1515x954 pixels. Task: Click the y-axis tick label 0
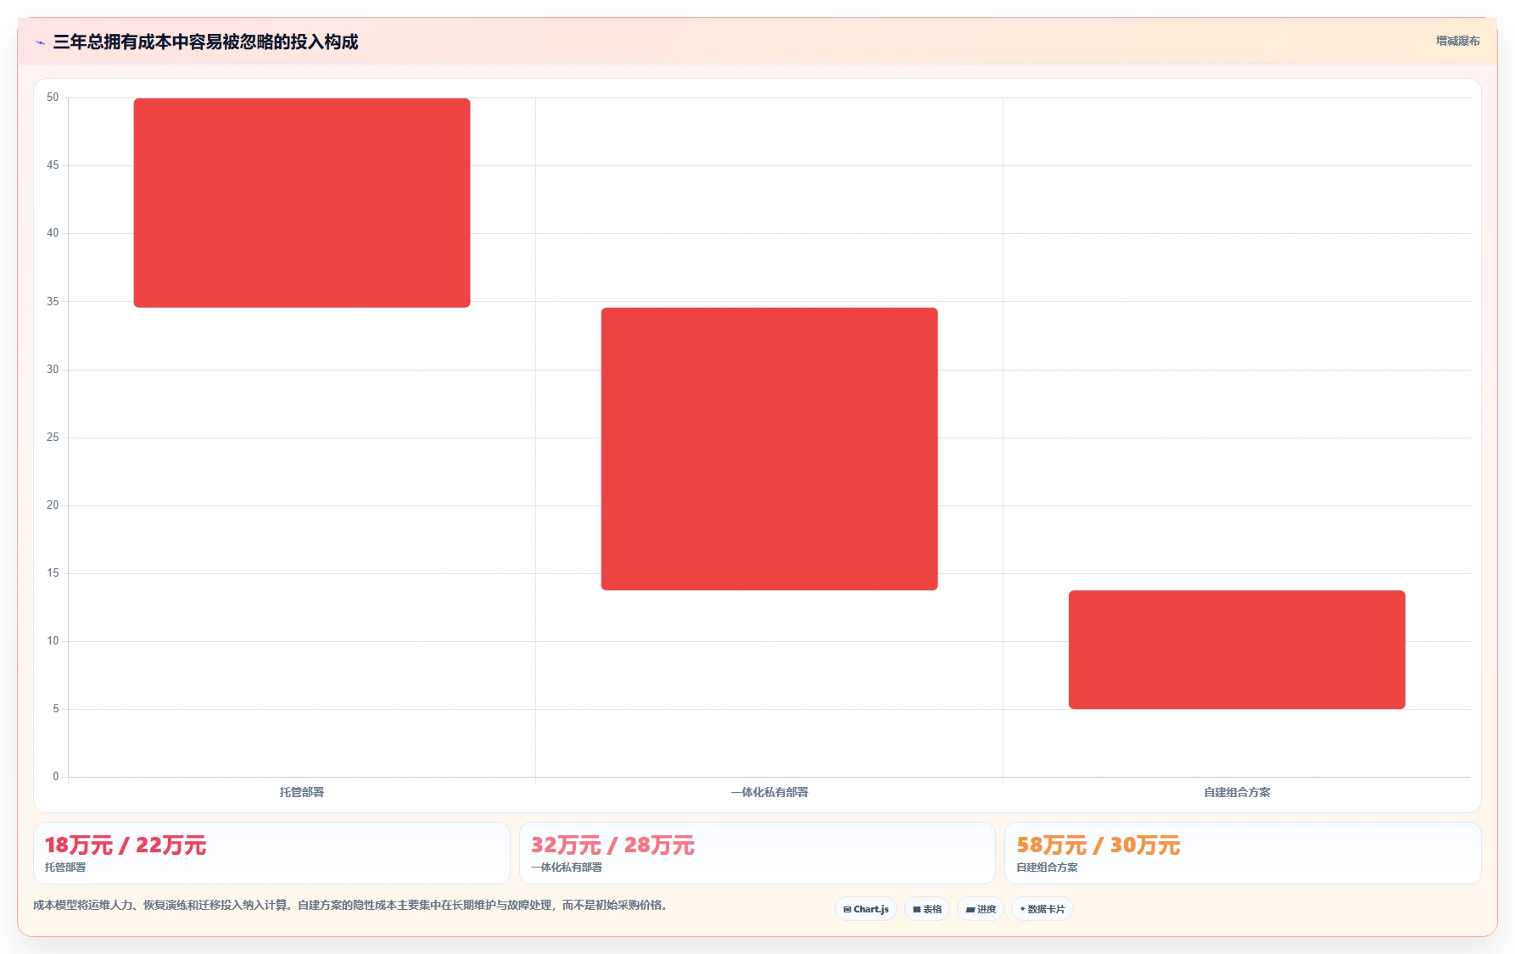pyautogui.click(x=56, y=777)
